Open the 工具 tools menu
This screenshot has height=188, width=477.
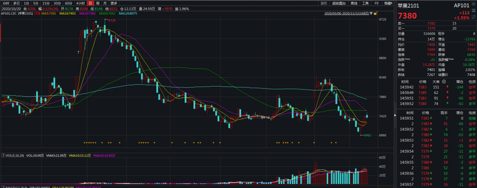pos(365,4)
